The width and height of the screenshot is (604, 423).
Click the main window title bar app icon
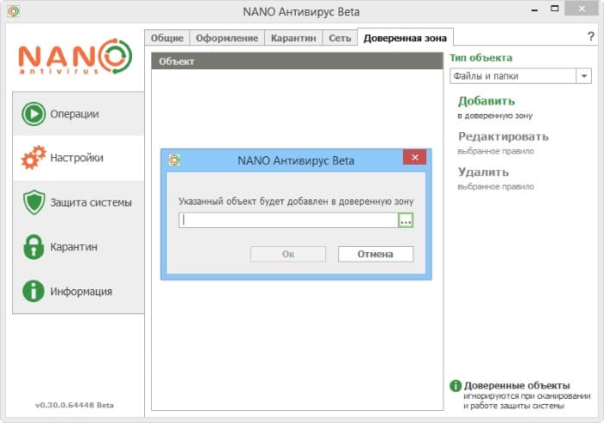click(14, 11)
